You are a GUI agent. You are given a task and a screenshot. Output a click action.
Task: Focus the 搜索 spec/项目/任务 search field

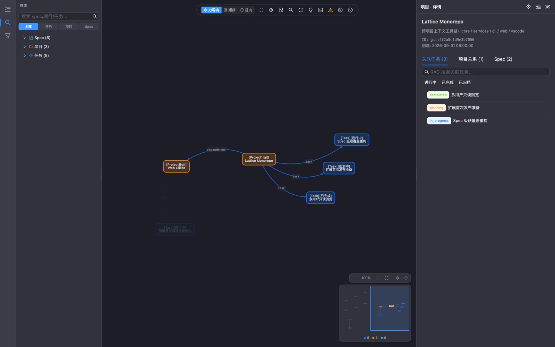click(x=55, y=16)
